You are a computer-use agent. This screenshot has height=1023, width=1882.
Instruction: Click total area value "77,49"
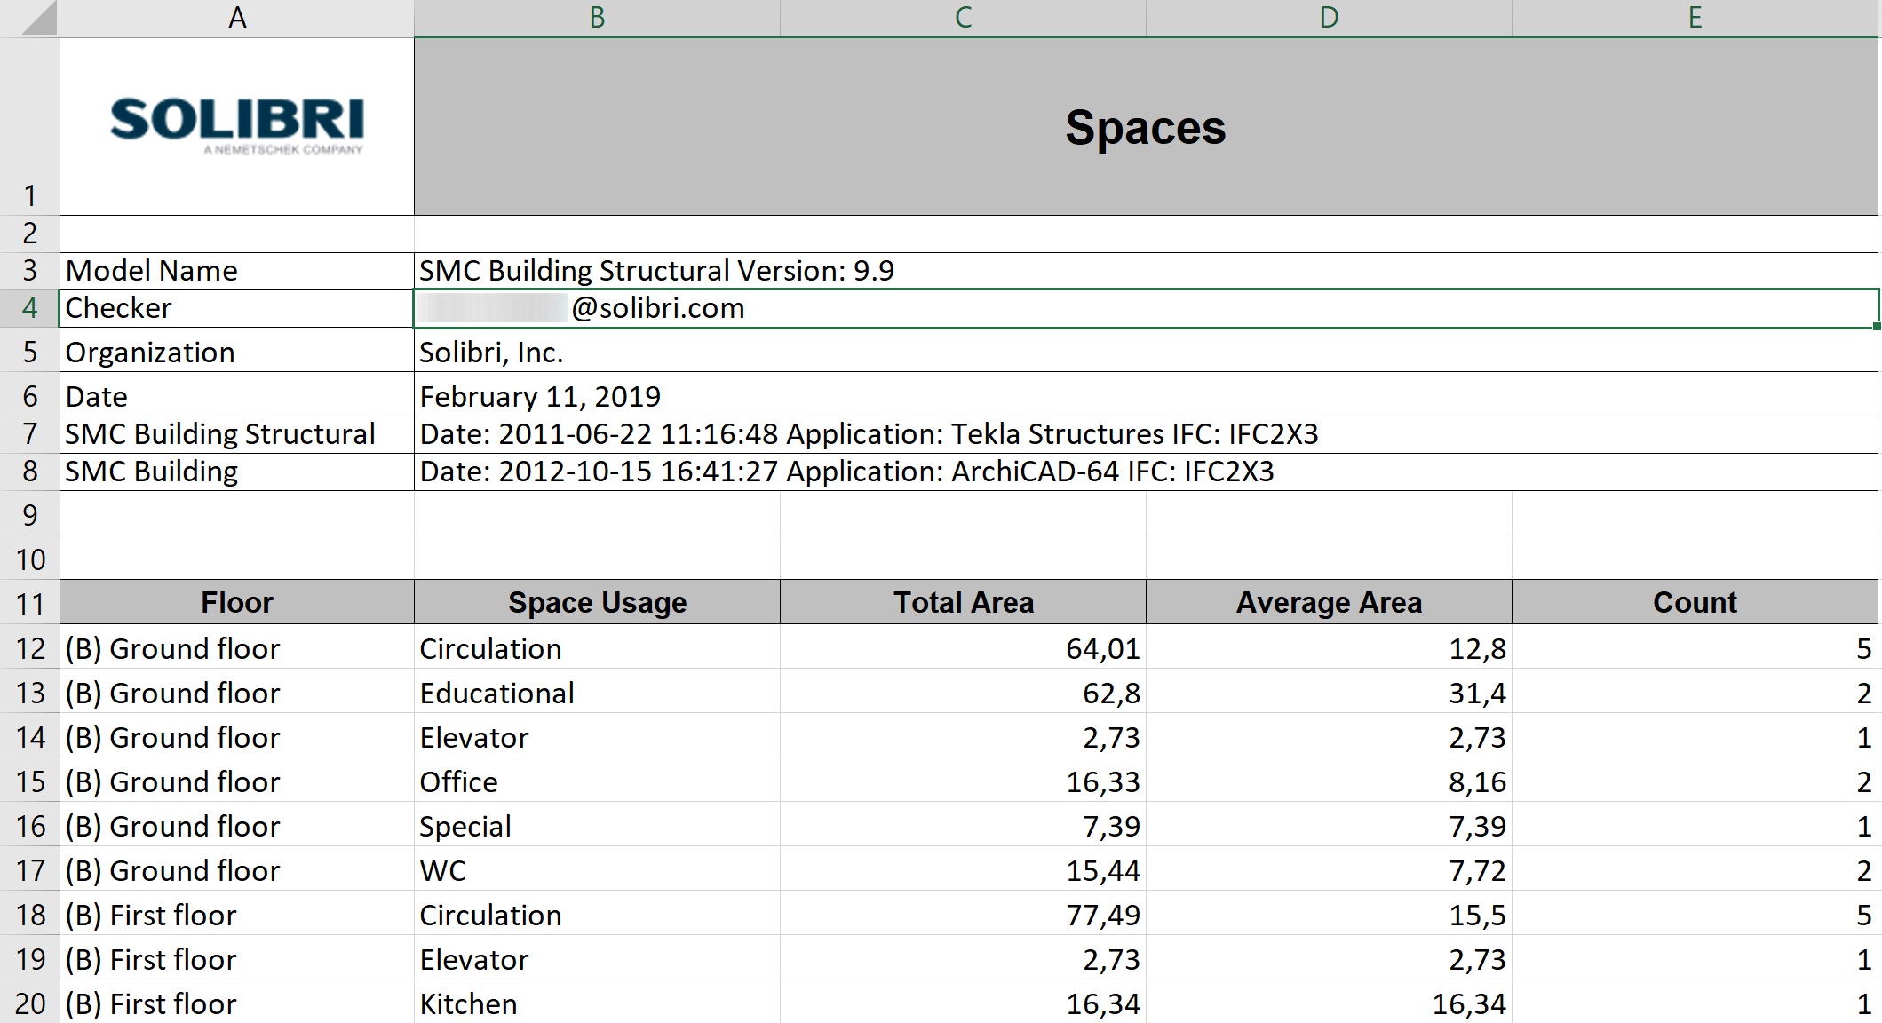[x=963, y=914]
